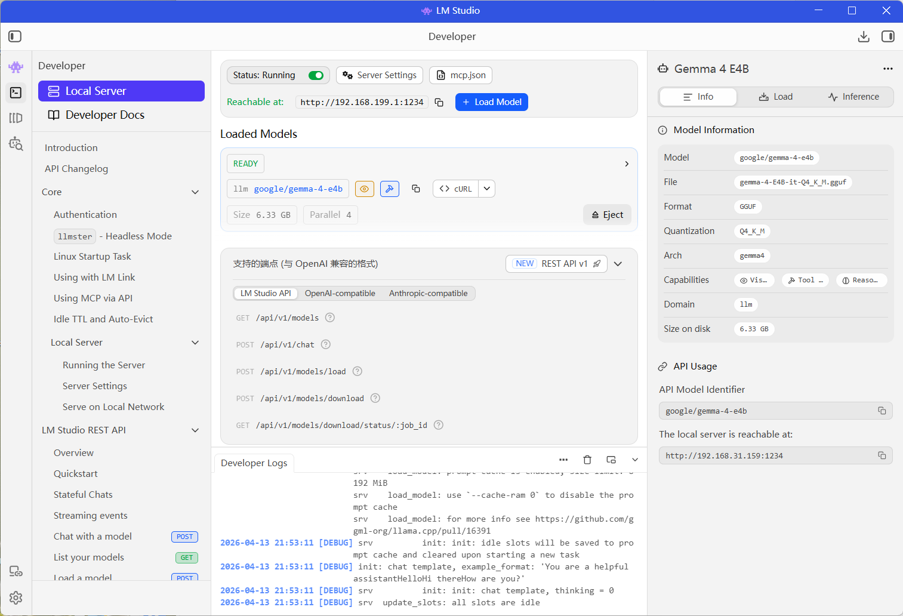Show help for POST /api/v1/models/download

(375, 398)
